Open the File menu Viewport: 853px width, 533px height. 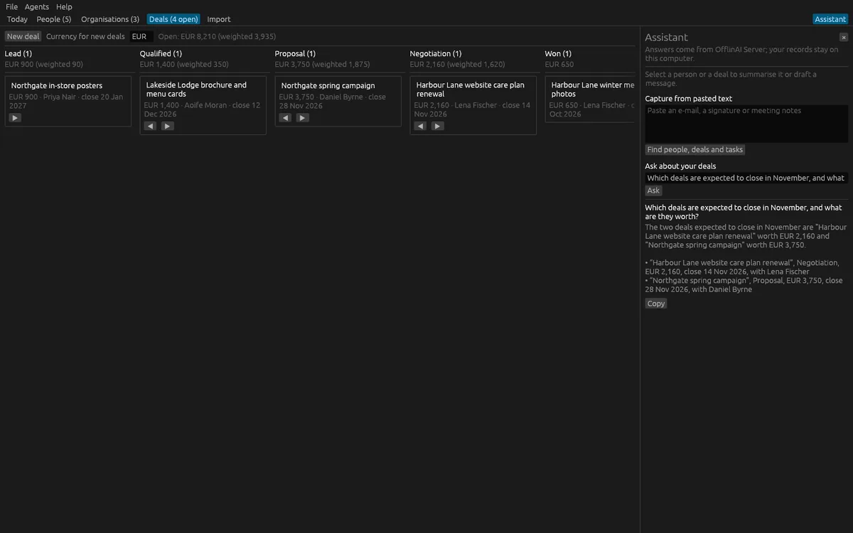pyautogui.click(x=12, y=6)
